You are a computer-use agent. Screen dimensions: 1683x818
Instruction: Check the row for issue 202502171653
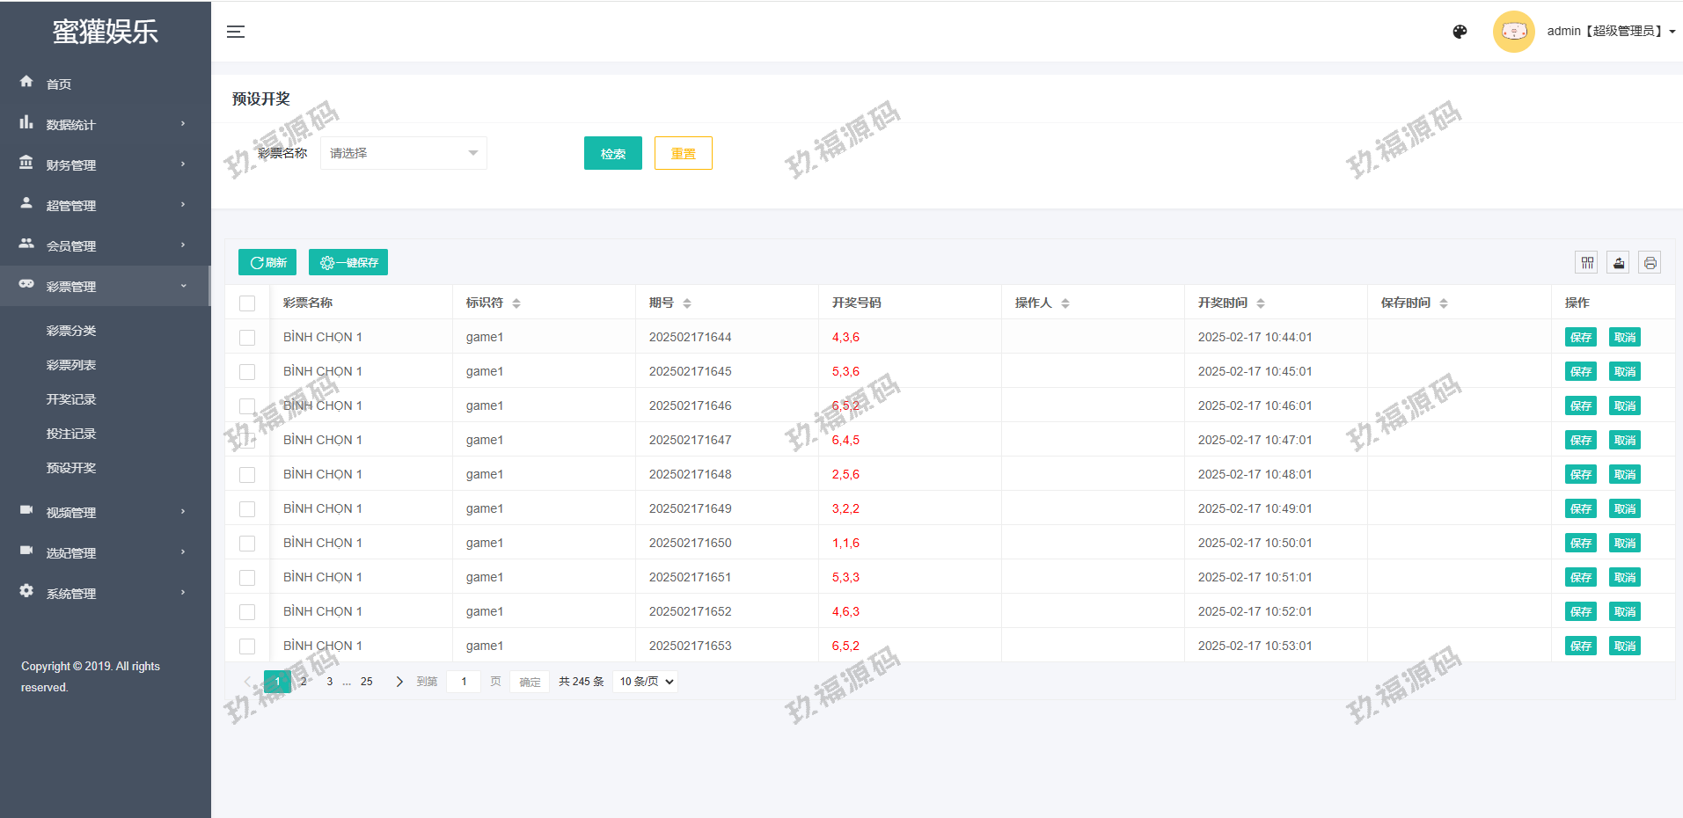[x=247, y=646]
